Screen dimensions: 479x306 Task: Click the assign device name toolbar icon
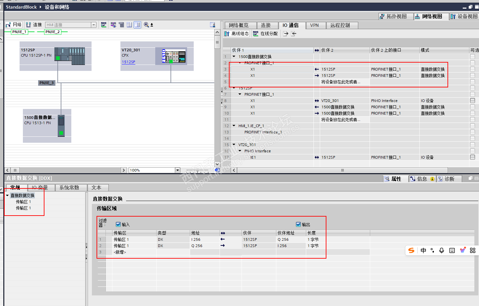click(x=104, y=25)
